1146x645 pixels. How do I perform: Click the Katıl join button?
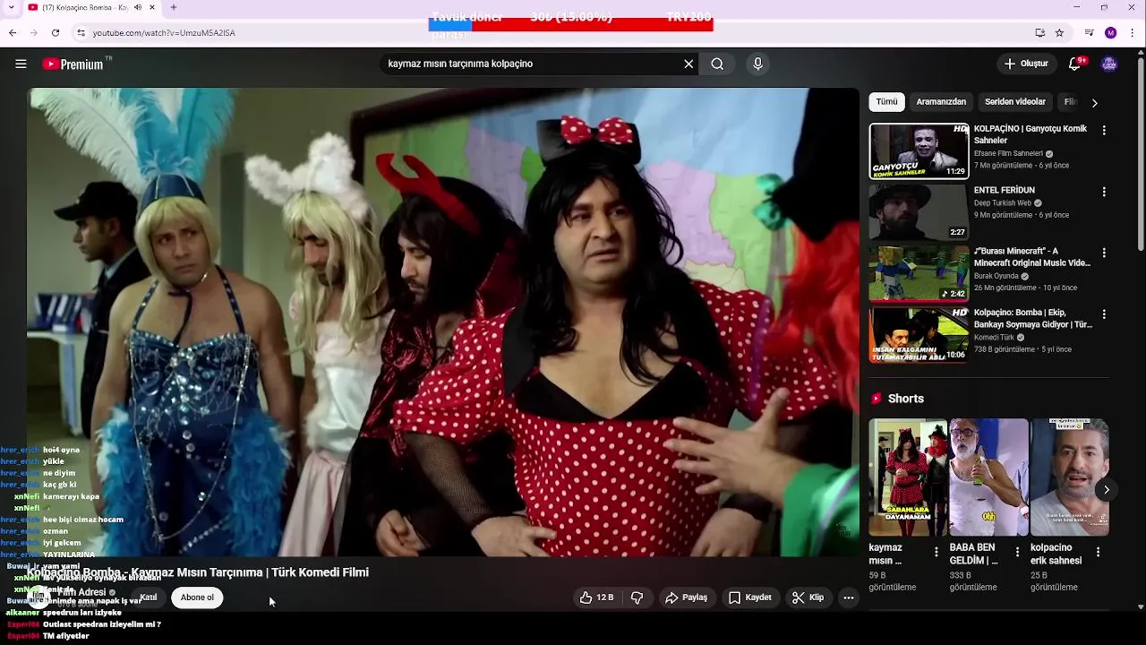pyautogui.click(x=148, y=598)
